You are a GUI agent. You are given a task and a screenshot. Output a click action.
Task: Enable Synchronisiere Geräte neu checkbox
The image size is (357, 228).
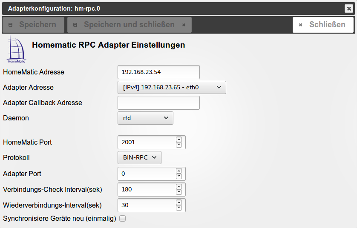pos(123,219)
